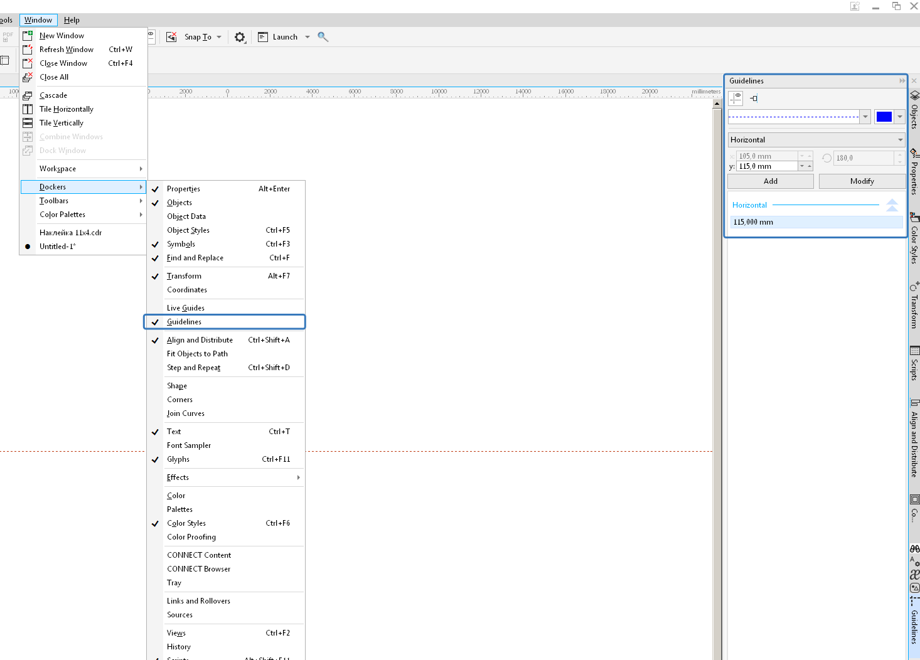Expand the Effects submenu entry

pos(178,477)
